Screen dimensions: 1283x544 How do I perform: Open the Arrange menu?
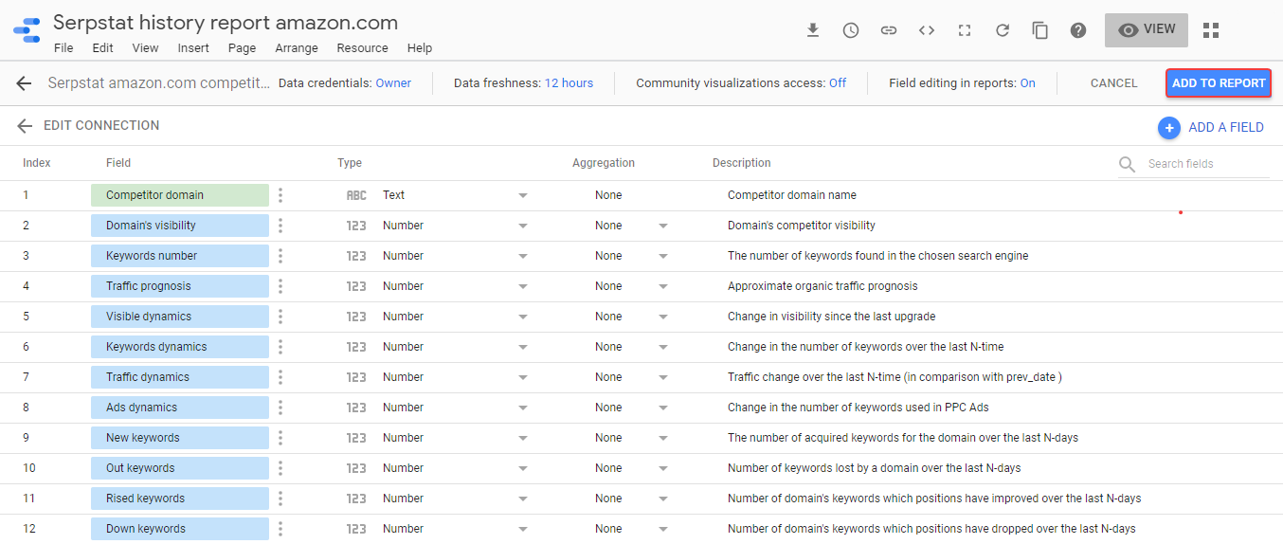(x=297, y=48)
